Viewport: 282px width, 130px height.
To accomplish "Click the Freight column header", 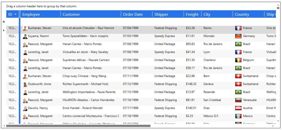I will pos(192,14).
